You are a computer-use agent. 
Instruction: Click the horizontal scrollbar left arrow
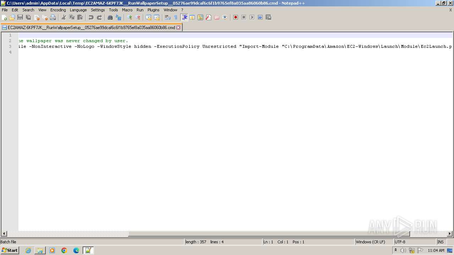[x=4, y=234]
